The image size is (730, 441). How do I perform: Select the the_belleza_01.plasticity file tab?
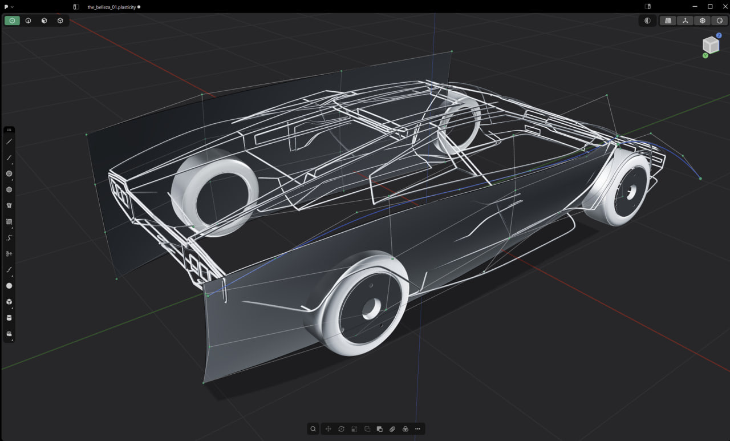[x=111, y=7]
